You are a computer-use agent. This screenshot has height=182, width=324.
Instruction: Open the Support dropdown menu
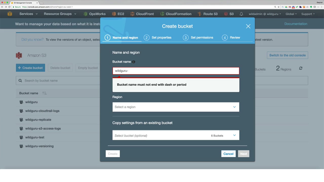[x=308, y=14]
